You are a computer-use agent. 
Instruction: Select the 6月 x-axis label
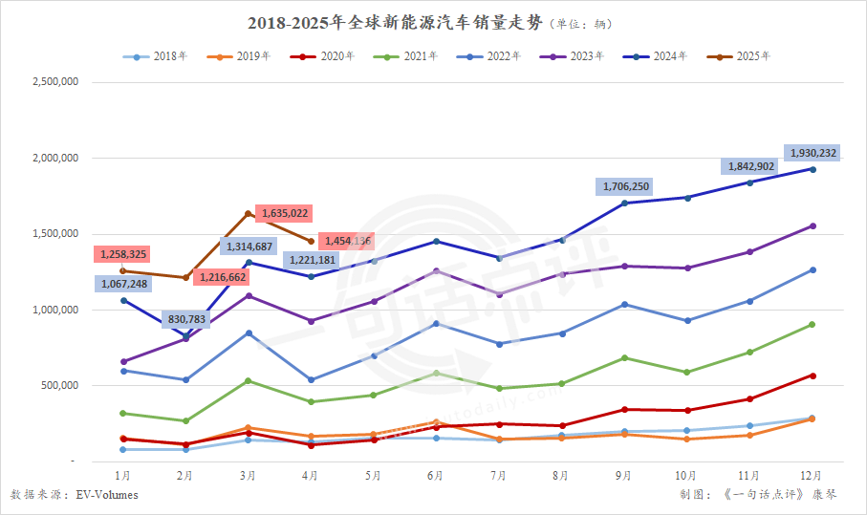[435, 474]
